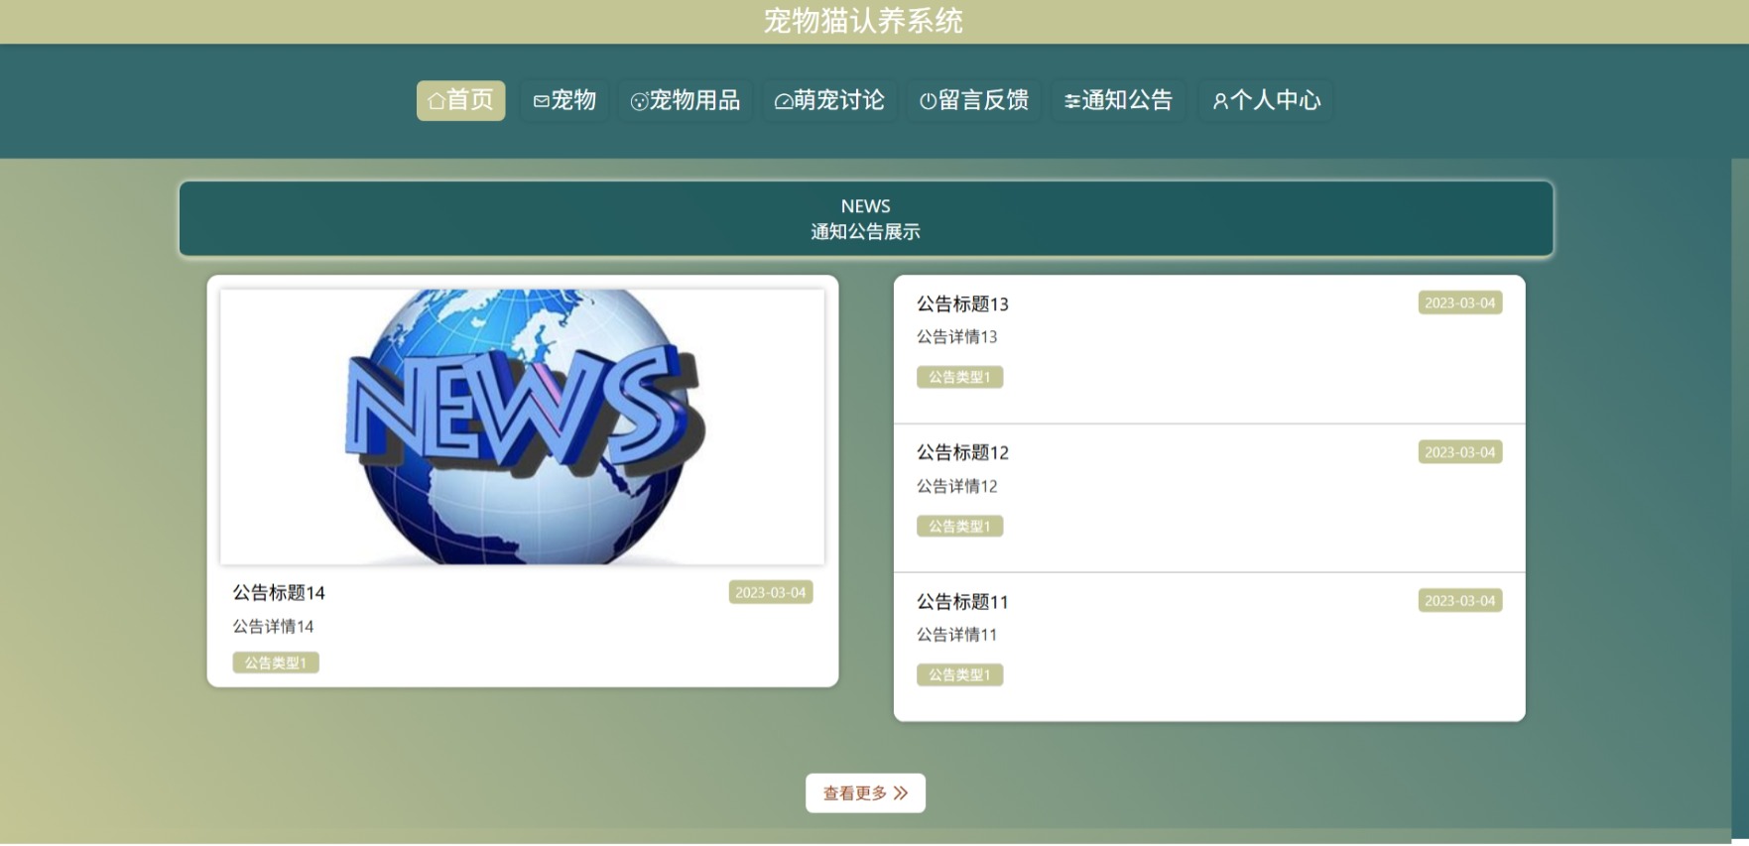The width and height of the screenshot is (1749, 846).
Task: Click the envelope icon beside 宠物
Action: pyautogui.click(x=541, y=101)
